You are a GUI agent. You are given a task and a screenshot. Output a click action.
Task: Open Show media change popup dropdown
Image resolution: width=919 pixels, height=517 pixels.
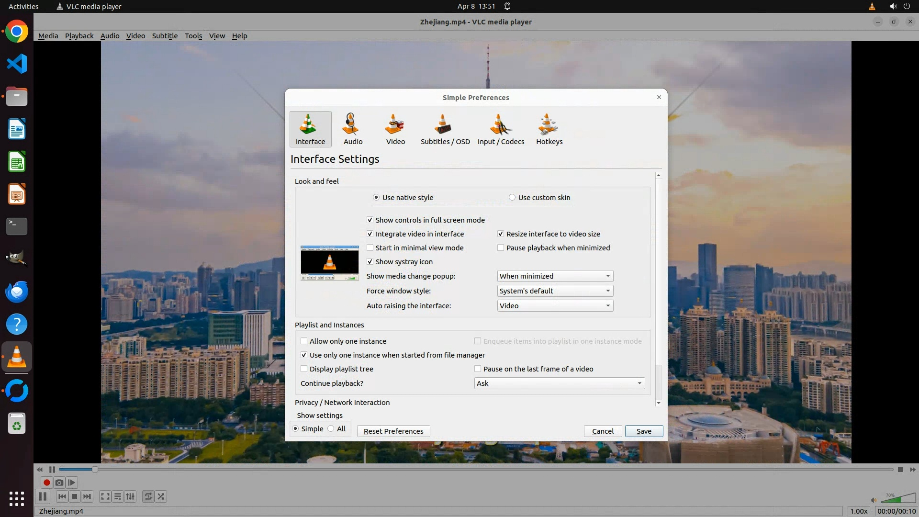(555, 276)
